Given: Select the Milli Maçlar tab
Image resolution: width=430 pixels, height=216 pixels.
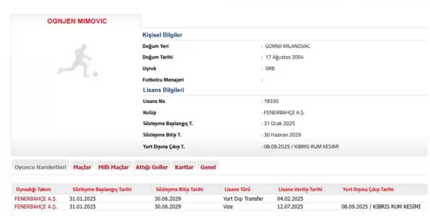Looking at the screenshot, I should pyautogui.click(x=113, y=167).
